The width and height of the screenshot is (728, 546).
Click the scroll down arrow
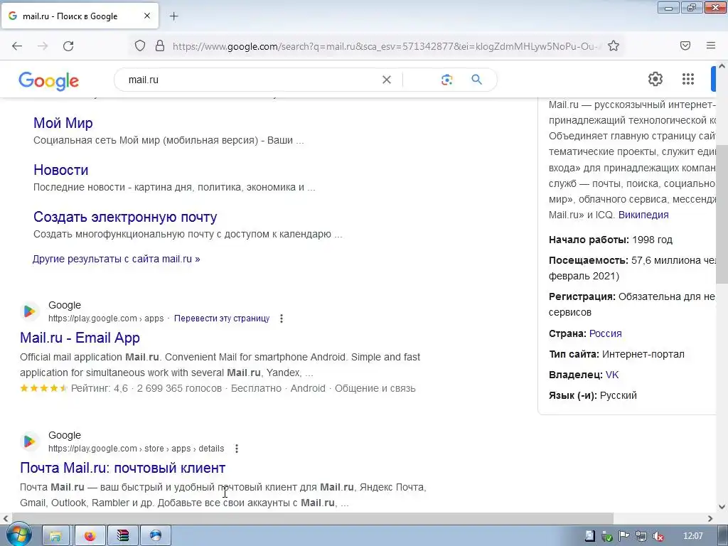tap(722, 507)
